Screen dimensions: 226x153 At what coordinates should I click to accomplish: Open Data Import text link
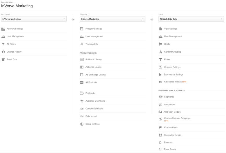click(91, 116)
